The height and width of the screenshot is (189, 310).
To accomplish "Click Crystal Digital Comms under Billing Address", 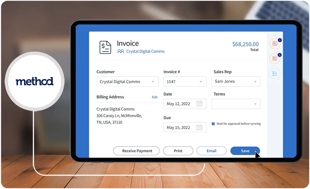I will tap(115, 109).
